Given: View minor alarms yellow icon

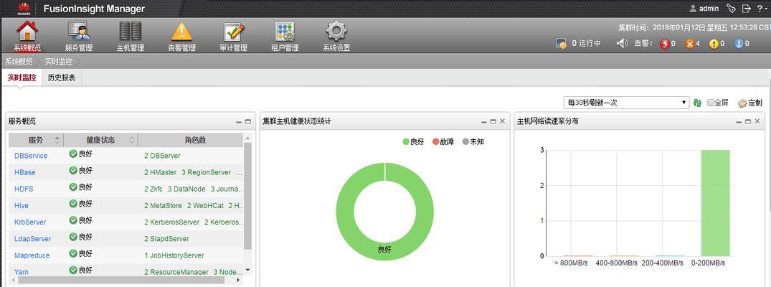Looking at the screenshot, I should [x=714, y=44].
